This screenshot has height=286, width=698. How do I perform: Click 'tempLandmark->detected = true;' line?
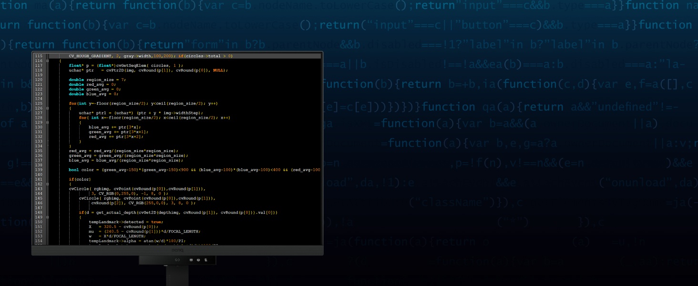tap(126, 222)
